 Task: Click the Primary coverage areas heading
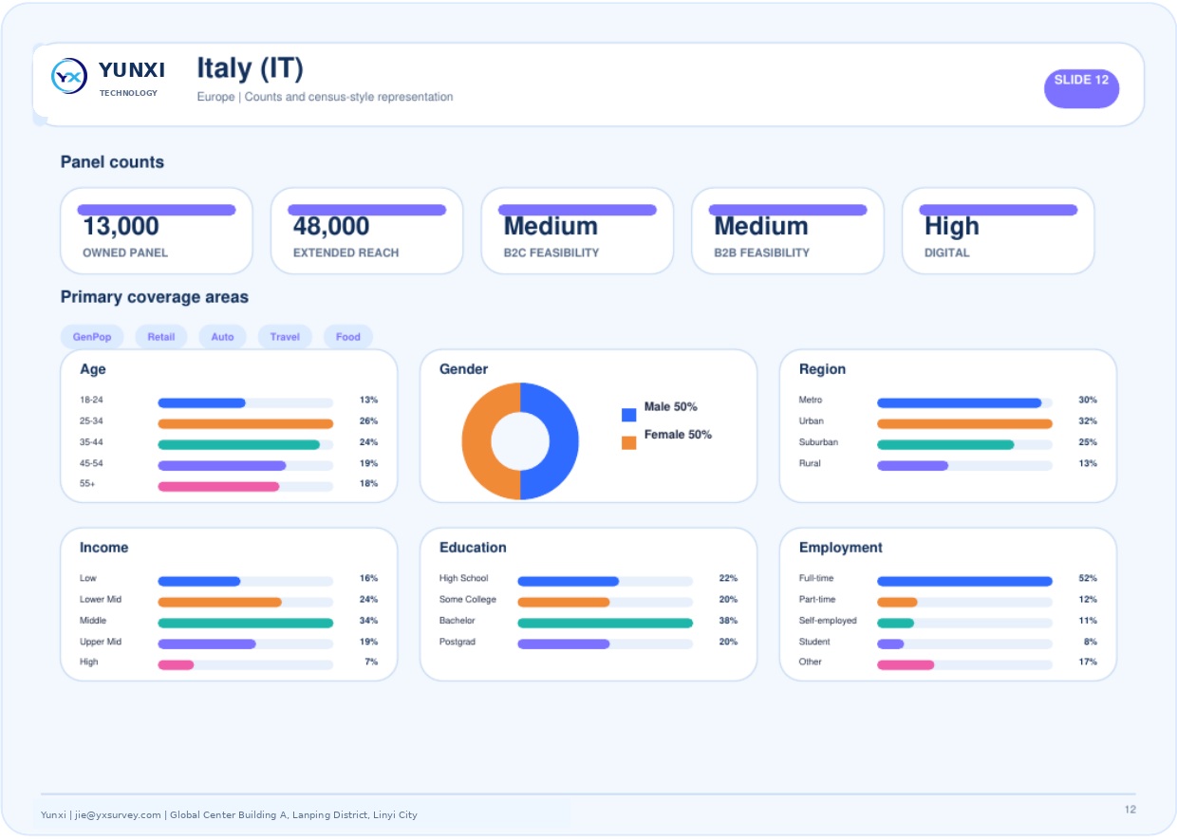[155, 297]
